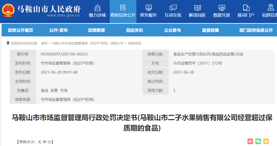The image size is (277, 146).
Task: Click the yellow star favorite icon
Action: 266,141
